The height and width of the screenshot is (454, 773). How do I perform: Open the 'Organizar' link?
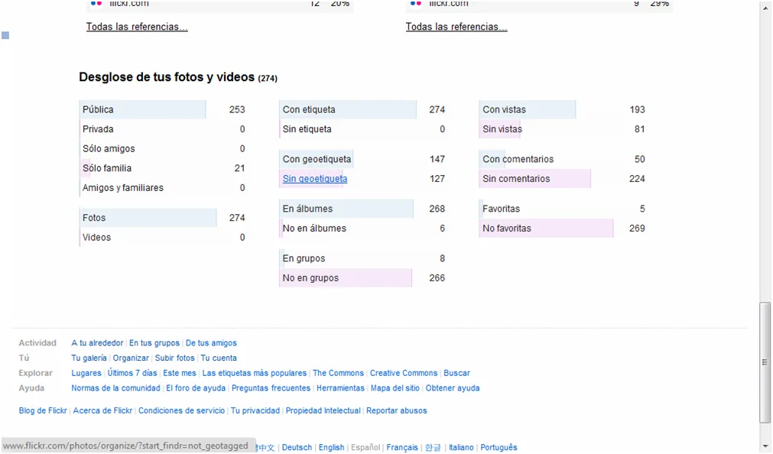[x=130, y=358]
